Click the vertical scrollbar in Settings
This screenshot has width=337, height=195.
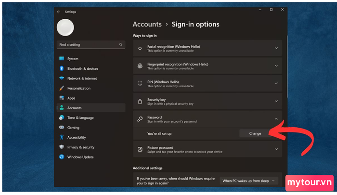point(287,66)
